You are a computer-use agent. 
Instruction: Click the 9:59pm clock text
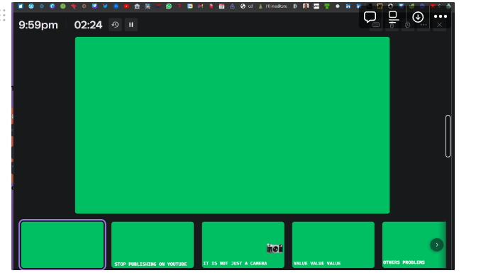point(38,25)
